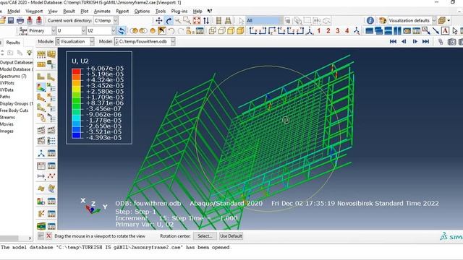Select XYPlots tree item
Image resolution: width=463 pixels, height=260 pixels.
pyautogui.click(x=7, y=83)
